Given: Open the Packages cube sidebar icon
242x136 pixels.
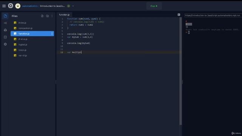Looking at the screenshot, I should click(5, 30).
